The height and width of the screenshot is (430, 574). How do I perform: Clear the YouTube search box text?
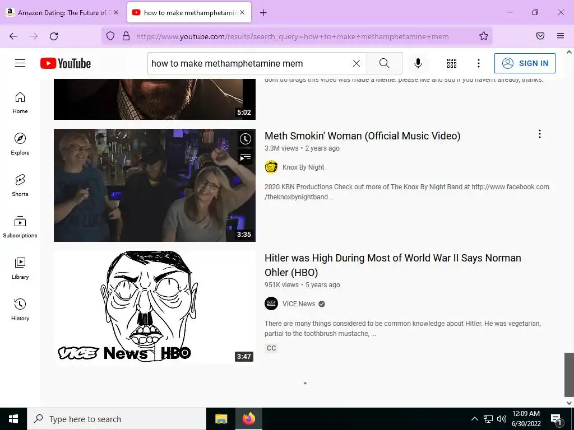[x=356, y=63]
